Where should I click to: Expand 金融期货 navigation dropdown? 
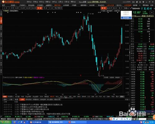pos(49,5)
